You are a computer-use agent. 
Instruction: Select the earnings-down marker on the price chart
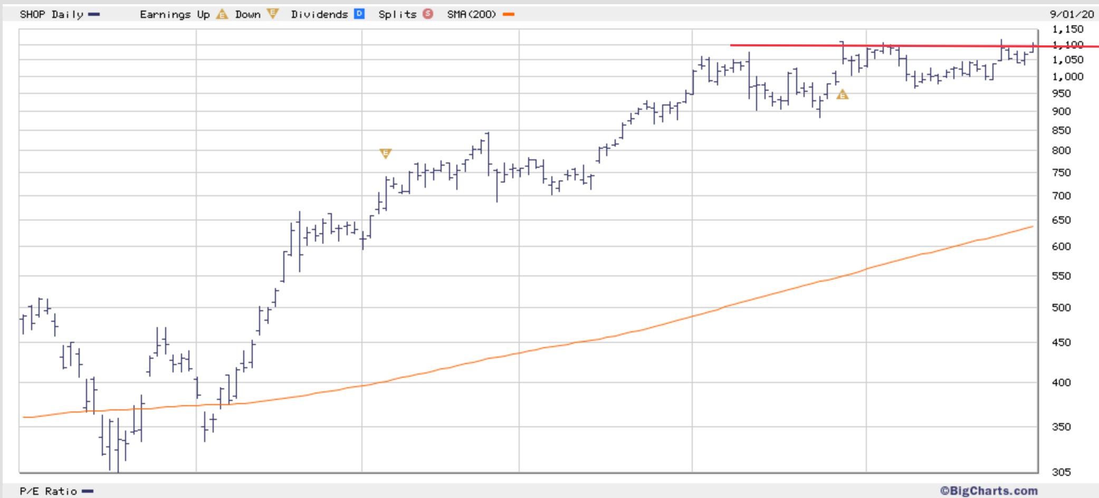click(386, 154)
